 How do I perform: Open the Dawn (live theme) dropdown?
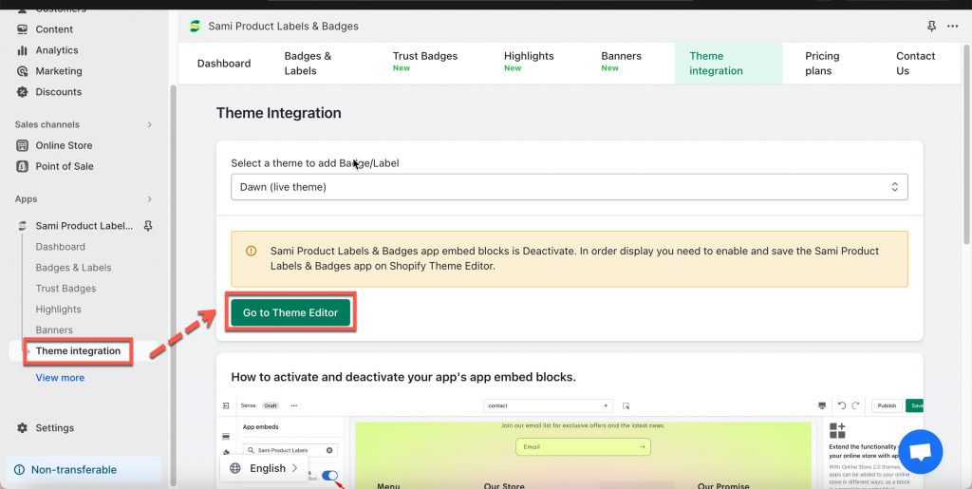(570, 186)
